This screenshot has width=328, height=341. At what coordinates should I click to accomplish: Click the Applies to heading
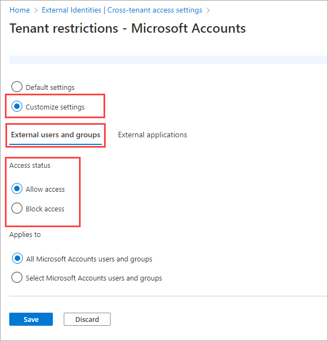[x=25, y=235]
